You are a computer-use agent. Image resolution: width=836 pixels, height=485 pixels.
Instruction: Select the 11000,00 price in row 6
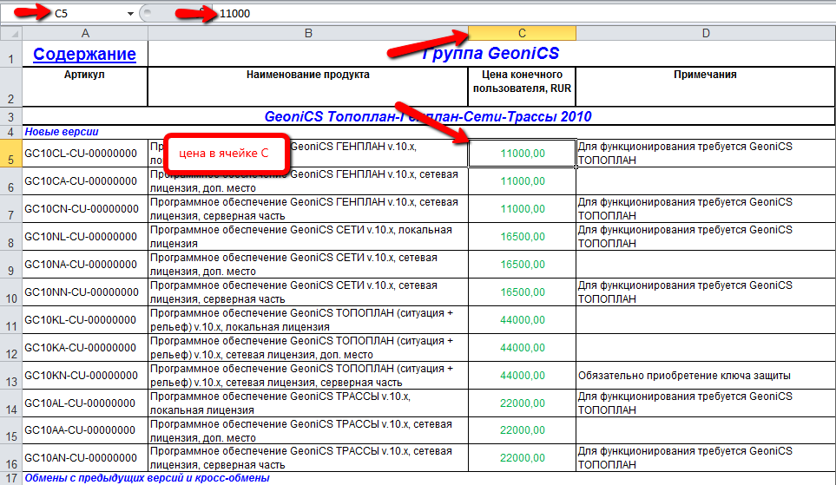click(x=522, y=181)
